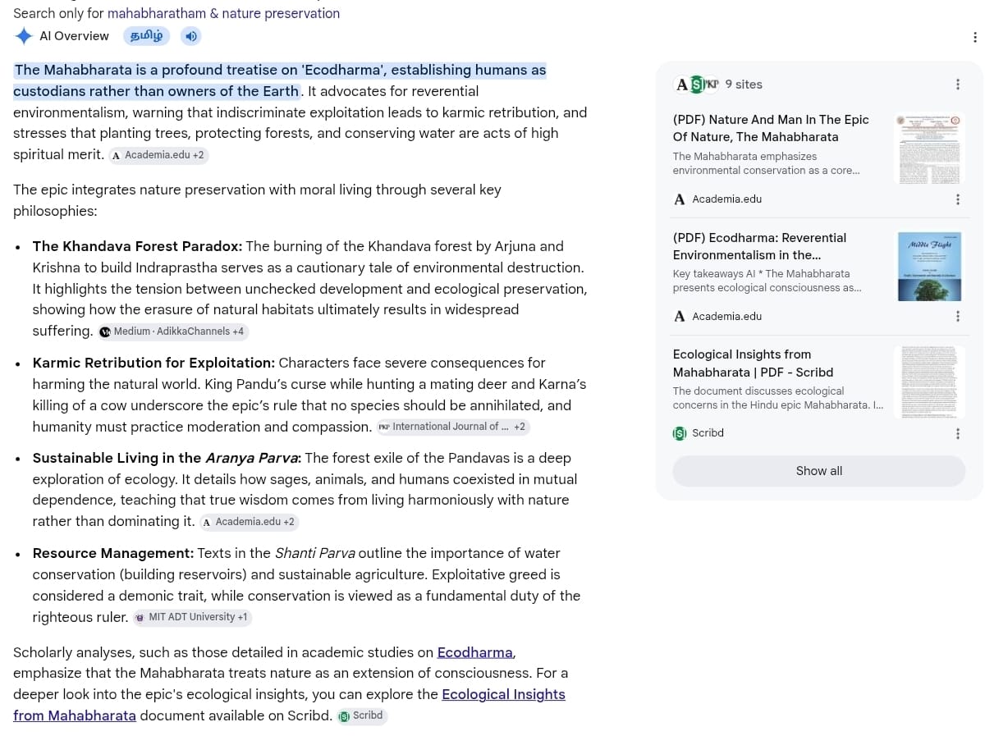The image size is (985, 736).
Task: Open Academia.edu +2 chip after dominating it
Action: 249,522
